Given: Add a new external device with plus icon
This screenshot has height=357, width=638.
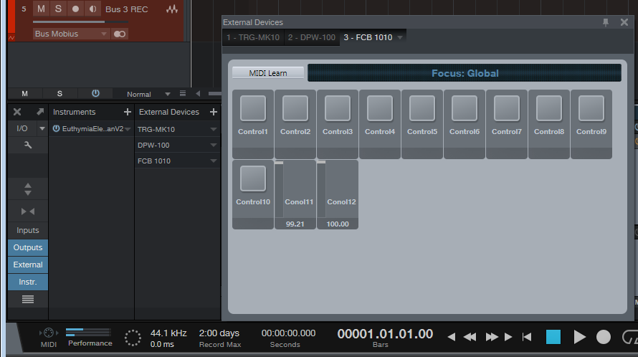Looking at the screenshot, I should pyautogui.click(x=213, y=112).
